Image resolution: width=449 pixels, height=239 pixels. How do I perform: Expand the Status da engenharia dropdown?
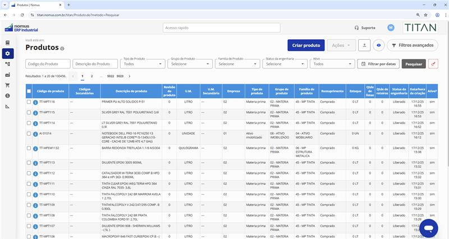[285, 64]
